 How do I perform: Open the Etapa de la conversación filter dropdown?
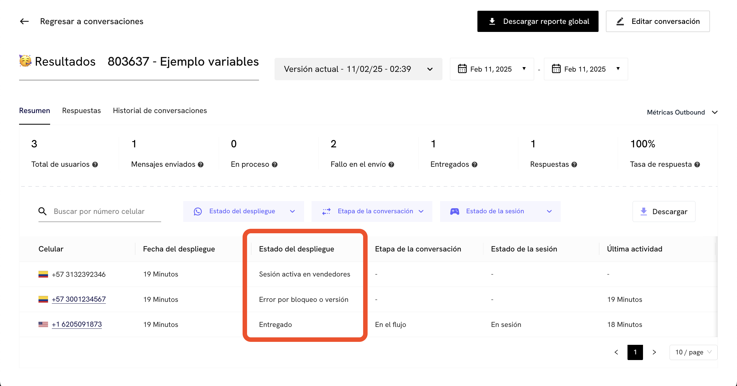click(372, 211)
